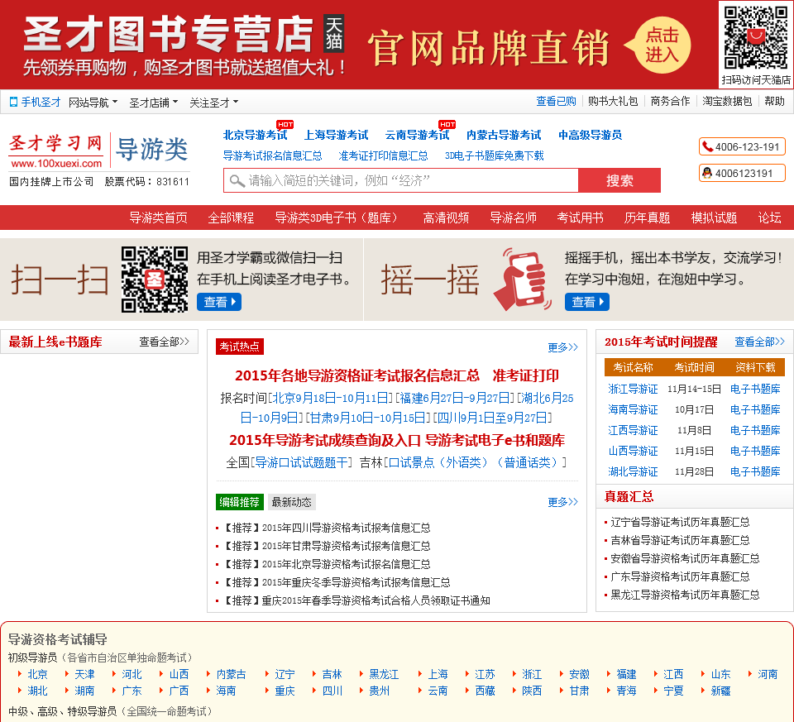Viewport: 794px width, 722px height.
Task: Open 查看已购 link
Action: click(556, 101)
